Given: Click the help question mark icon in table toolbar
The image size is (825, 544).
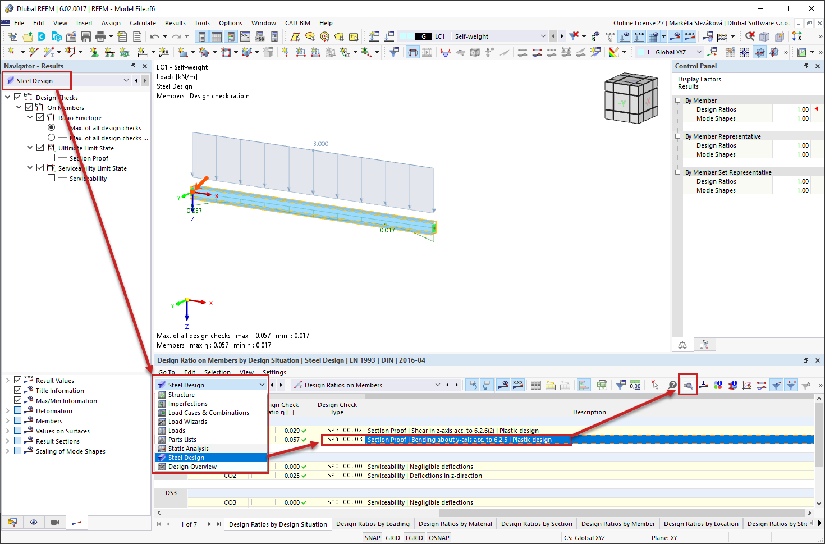Looking at the screenshot, I should [672, 385].
